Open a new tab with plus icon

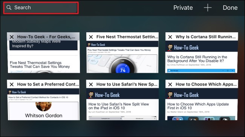208,8
